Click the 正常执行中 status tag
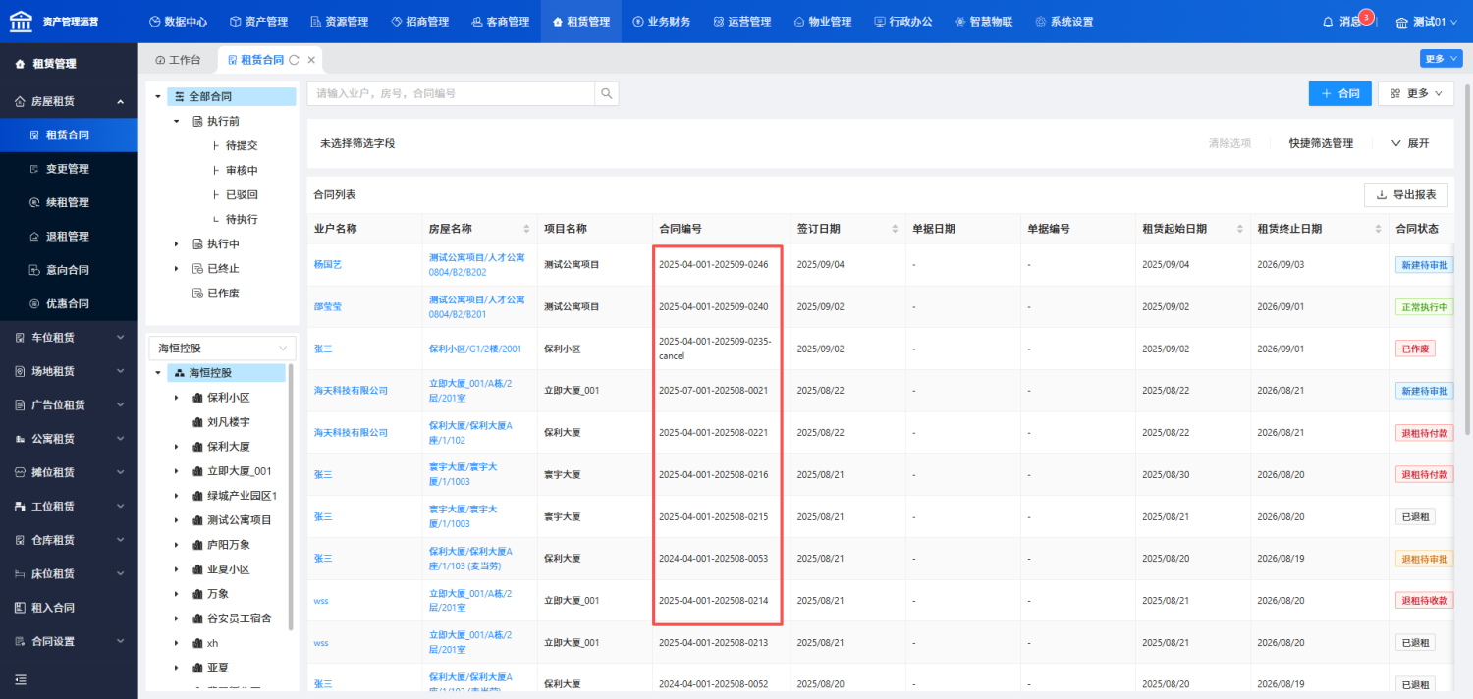Image resolution: width=1473 pixels, height=699 pixels. click(1423, 307)
